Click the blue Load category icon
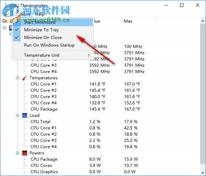206x176 pixels. (25, 115)
